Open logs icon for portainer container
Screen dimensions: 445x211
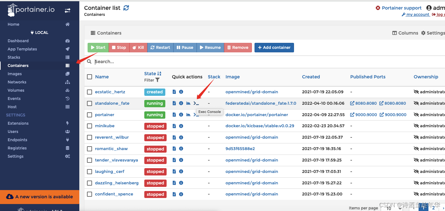coord(174,115)
